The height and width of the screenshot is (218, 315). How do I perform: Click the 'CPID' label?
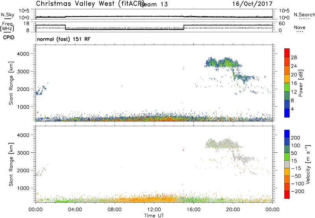(x=9, y=37)
